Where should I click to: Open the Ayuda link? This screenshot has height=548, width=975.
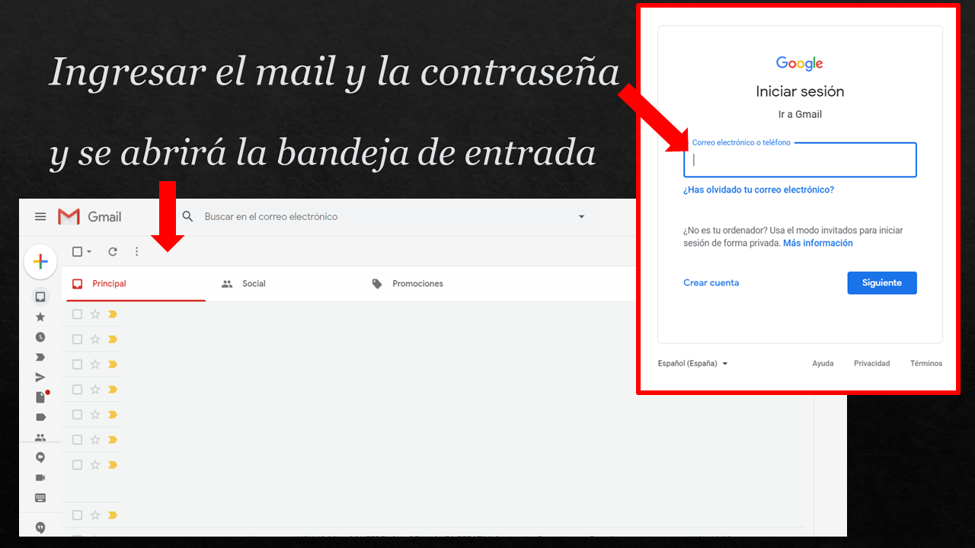(x=823, y=364)
